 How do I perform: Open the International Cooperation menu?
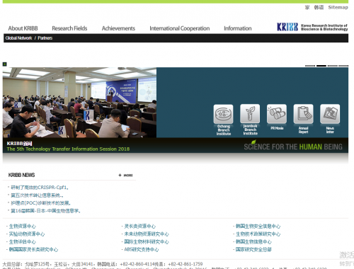click(179, 28)
